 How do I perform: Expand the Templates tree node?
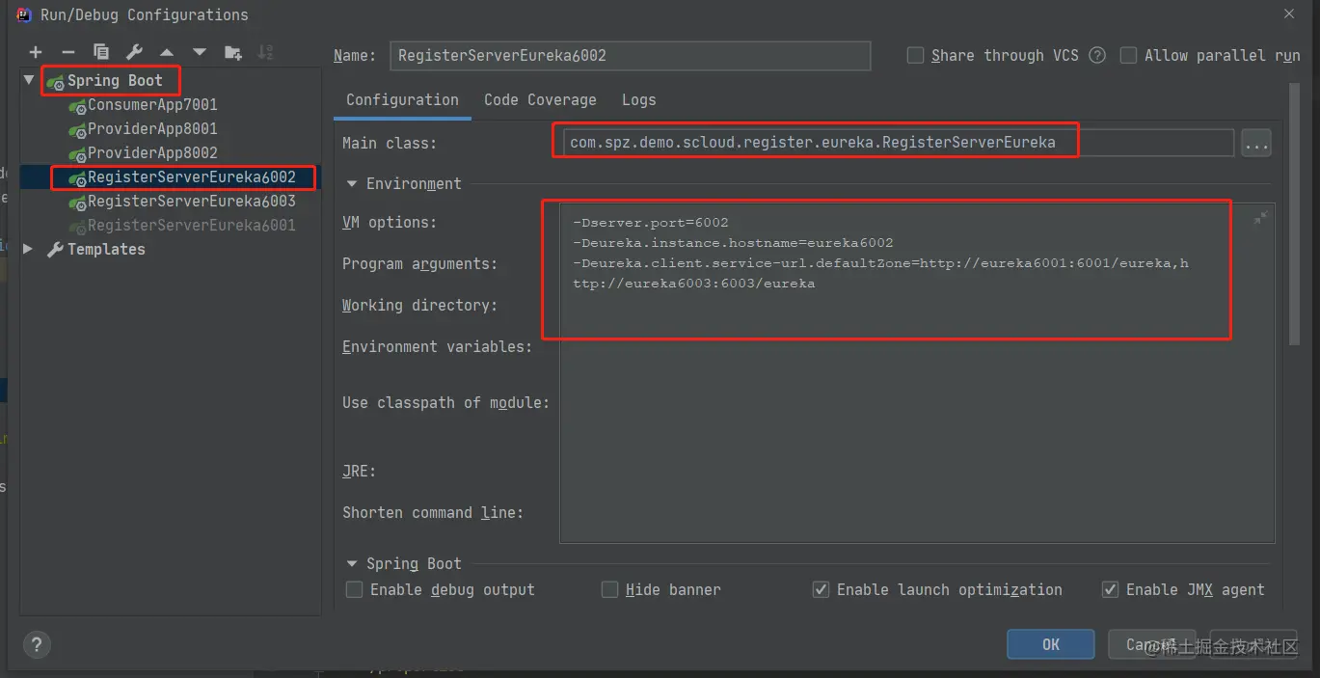coord(28,249)
